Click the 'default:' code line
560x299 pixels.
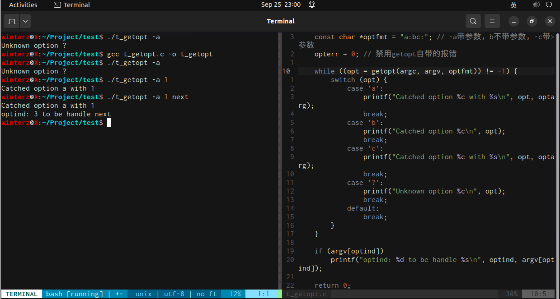coord(363,208)
